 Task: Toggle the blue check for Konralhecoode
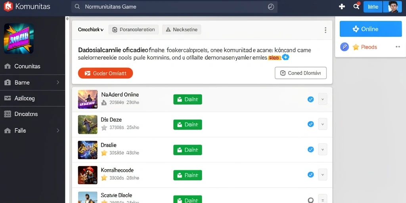(x=310, y=174)
